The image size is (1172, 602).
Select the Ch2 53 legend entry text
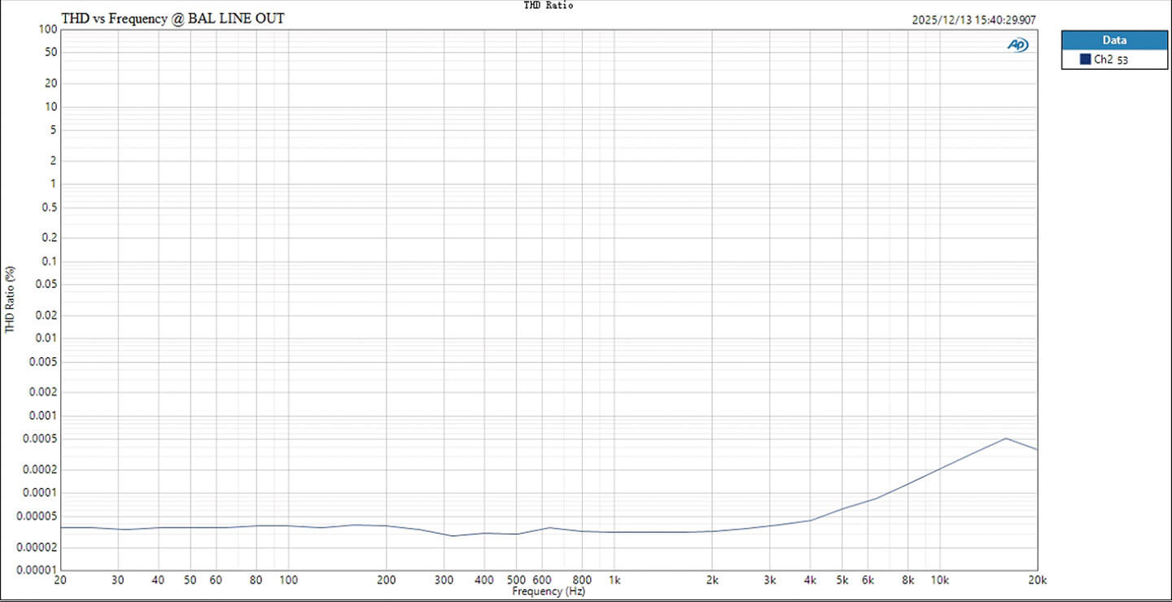point(1111,59)
